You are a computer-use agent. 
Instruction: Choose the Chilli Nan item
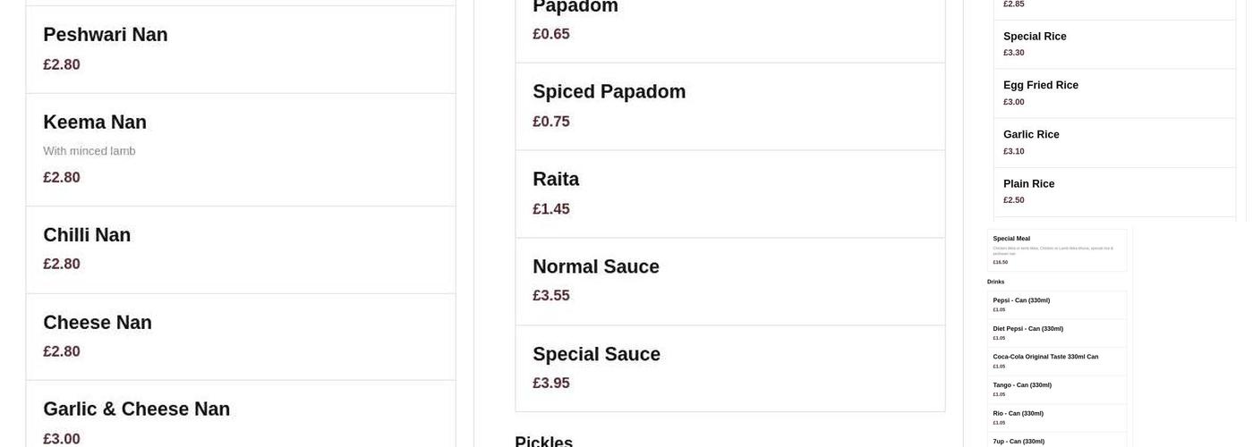(240, 249)
